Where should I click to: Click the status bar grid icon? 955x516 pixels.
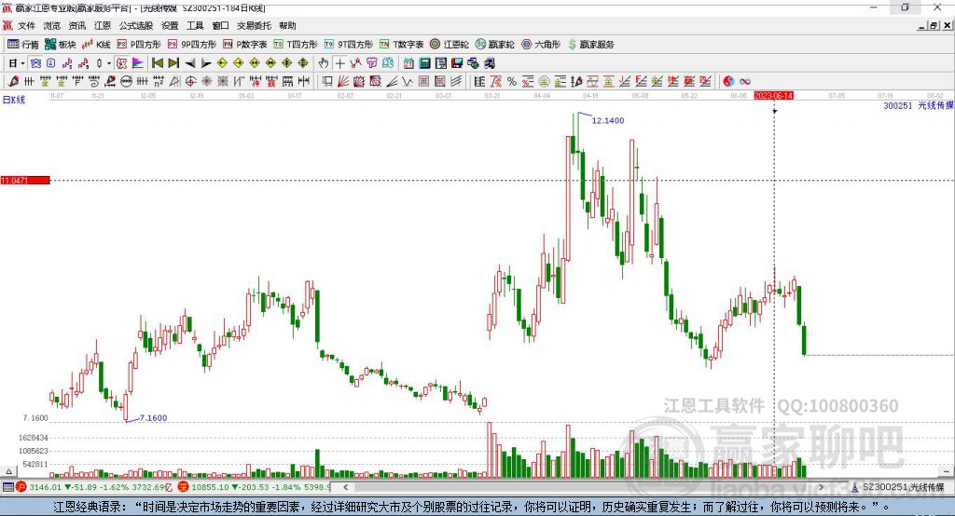[x=7, y=487]
